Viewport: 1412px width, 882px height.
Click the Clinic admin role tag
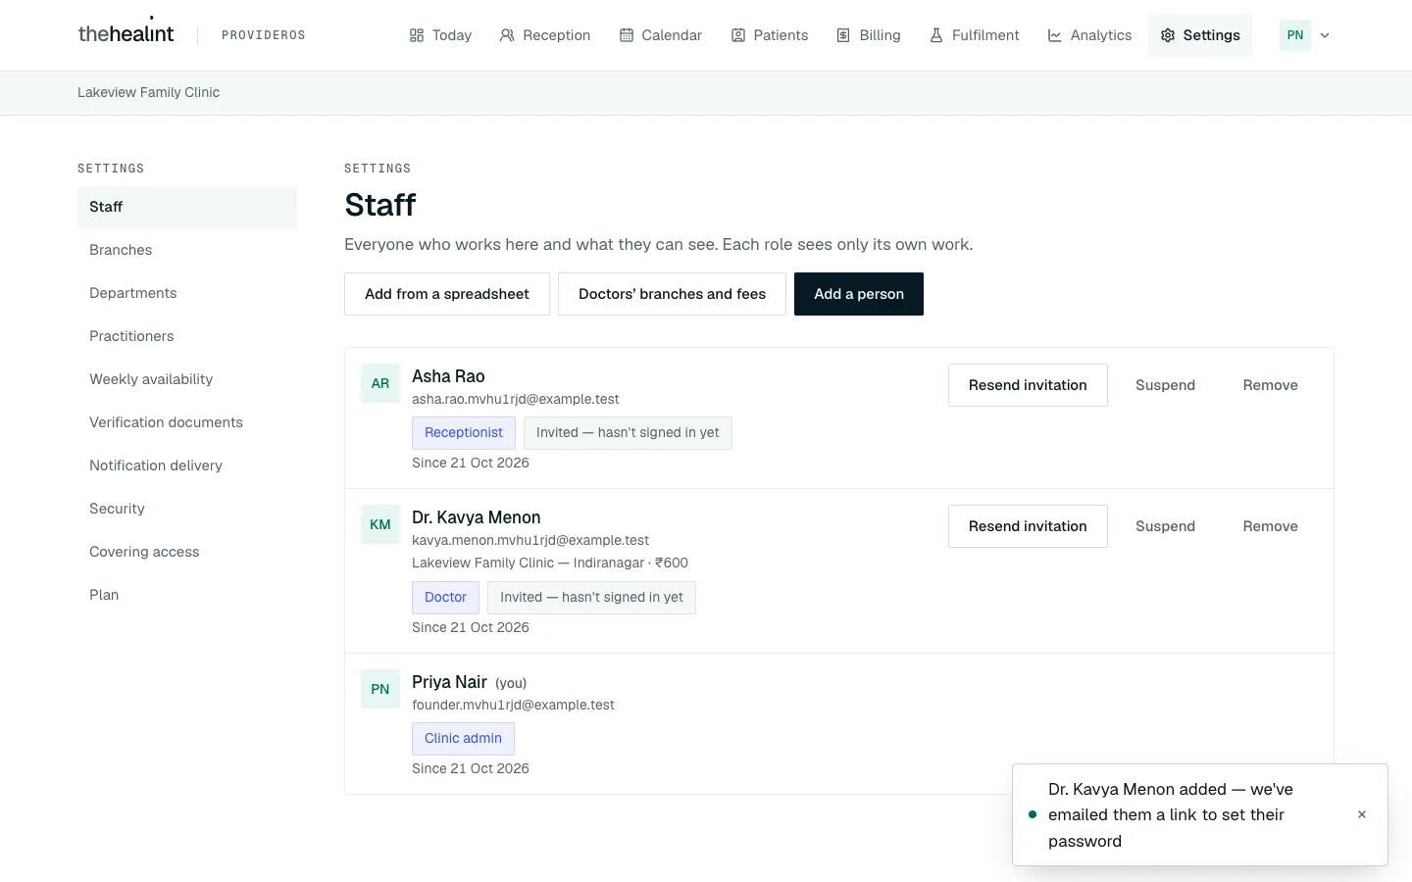click(x=463, y=739)
